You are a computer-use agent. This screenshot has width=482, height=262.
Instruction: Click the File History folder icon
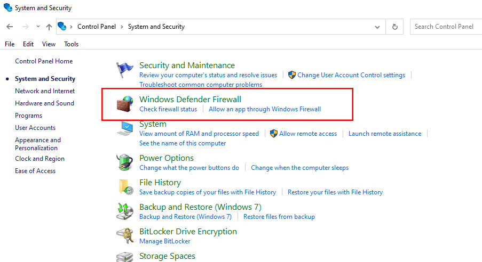click(x=125, y=187)
